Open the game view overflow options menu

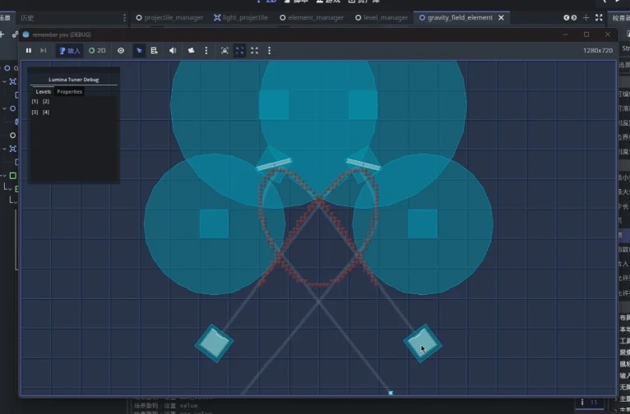tap(269, 50)
